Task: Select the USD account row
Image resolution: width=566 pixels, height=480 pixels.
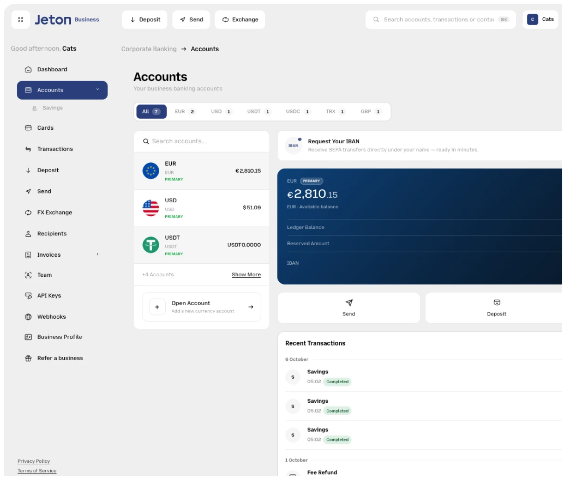Action: (x=202, y=208)
